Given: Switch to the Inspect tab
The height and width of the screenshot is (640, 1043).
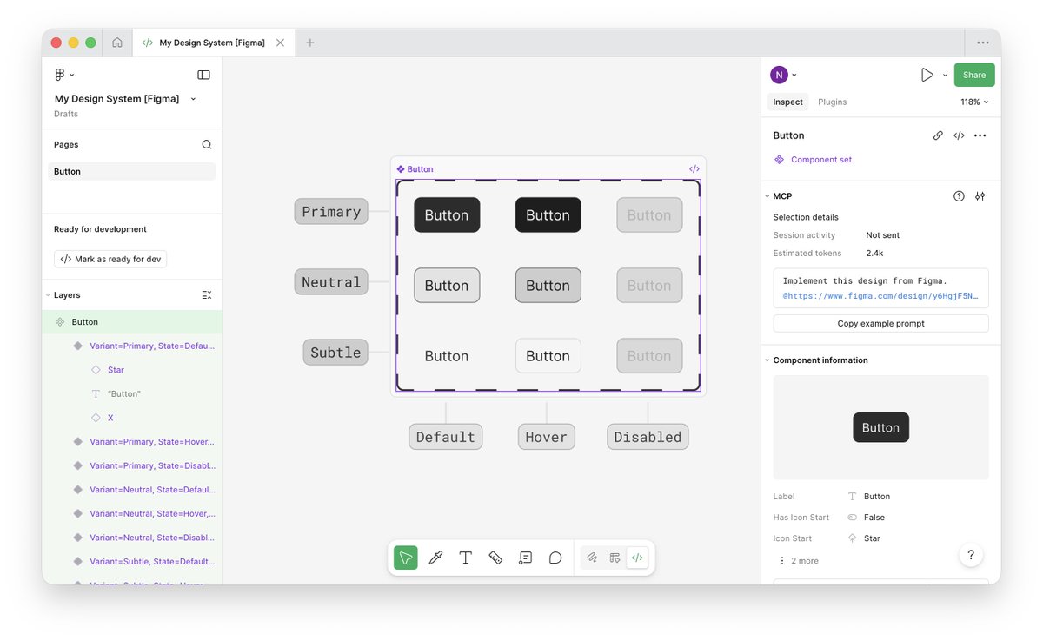Looking at the screenshot, I should (x=788, y=102).
